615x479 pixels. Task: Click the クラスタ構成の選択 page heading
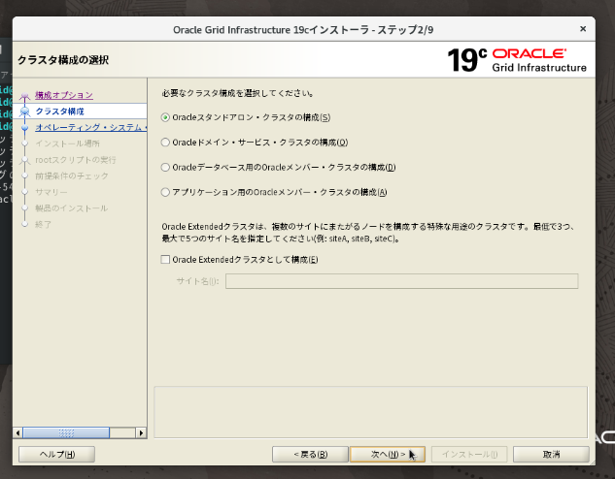coord(63,60)
